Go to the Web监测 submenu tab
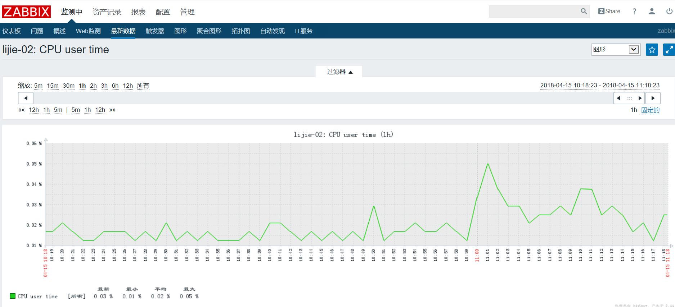675x307 pixels. tap(88, 31)
